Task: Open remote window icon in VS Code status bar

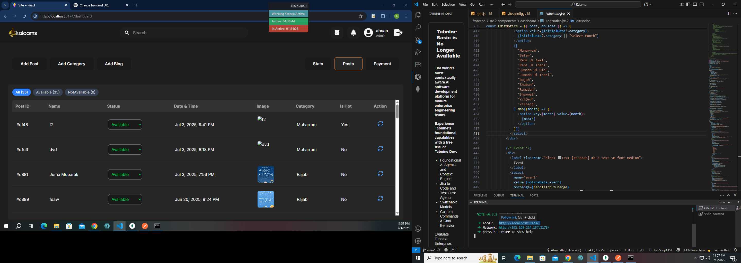Action: tap(416, 250)
